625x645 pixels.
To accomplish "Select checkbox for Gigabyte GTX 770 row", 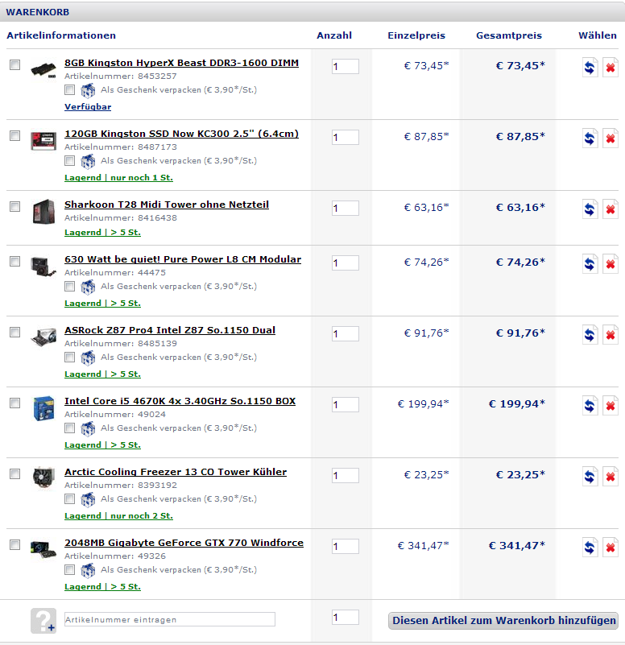I will click(14, 544).
